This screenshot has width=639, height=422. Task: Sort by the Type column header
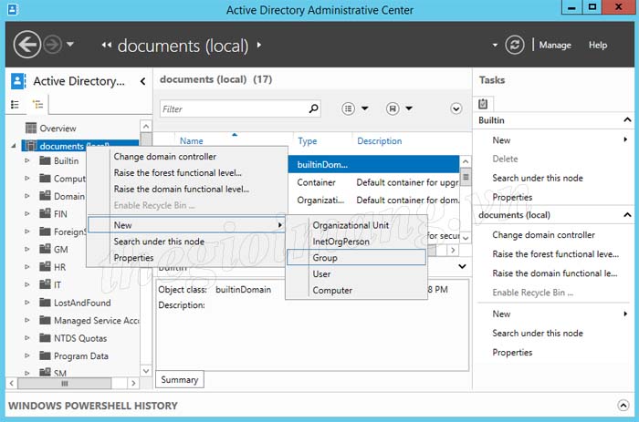coord(307,140)
